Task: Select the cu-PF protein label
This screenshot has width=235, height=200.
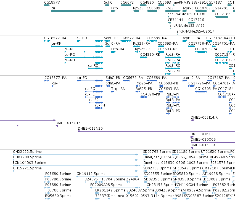Action: tap(57, 83)
